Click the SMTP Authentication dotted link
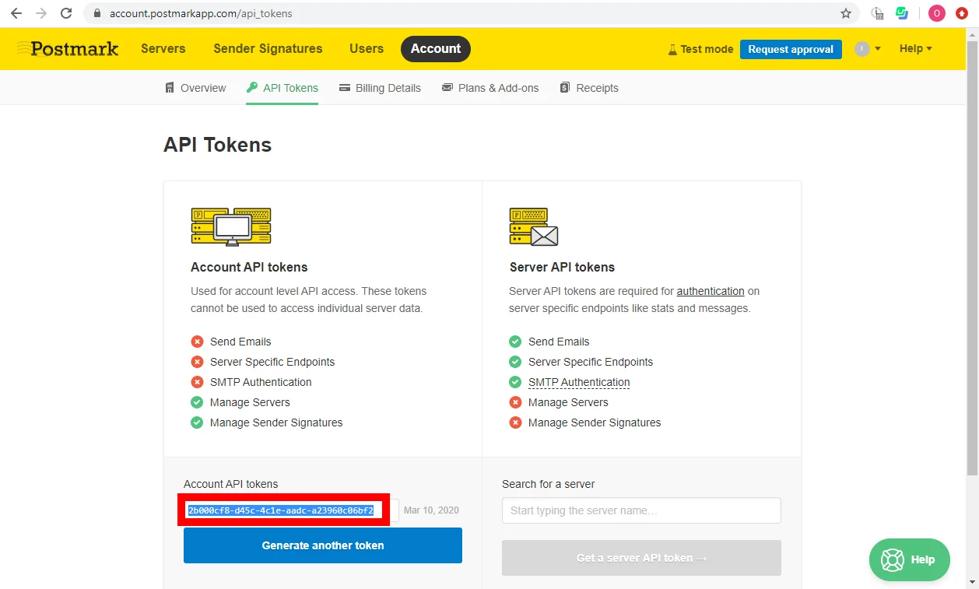Screen dimensions: 979x589 579,382
